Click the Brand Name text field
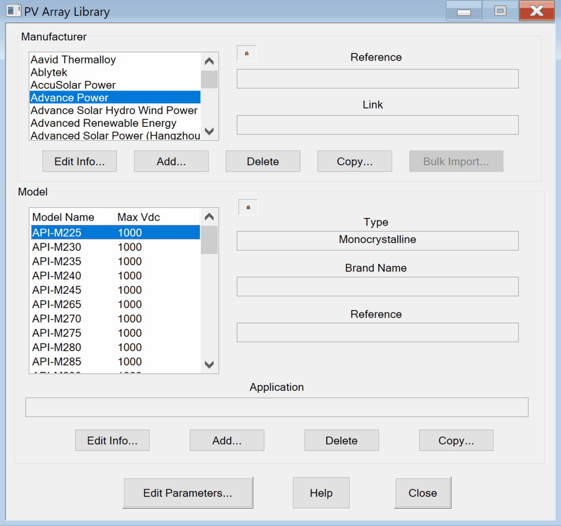This screenshot has height=526, width=561. (377, 287)
